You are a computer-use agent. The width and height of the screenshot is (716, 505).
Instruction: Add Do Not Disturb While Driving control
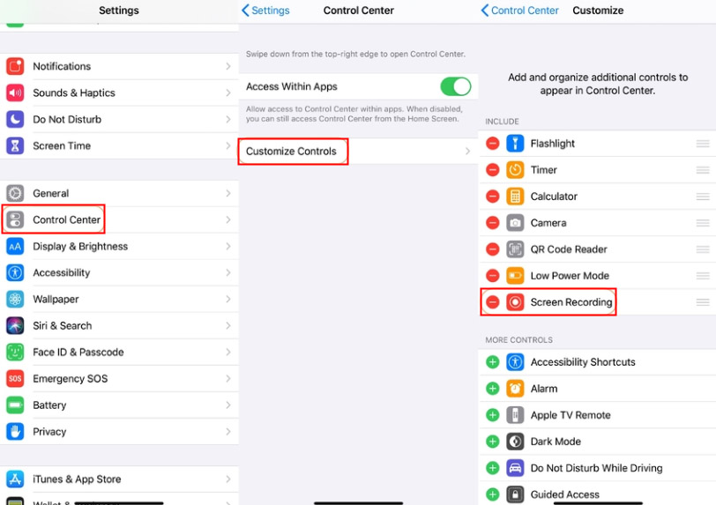point(492,468)
